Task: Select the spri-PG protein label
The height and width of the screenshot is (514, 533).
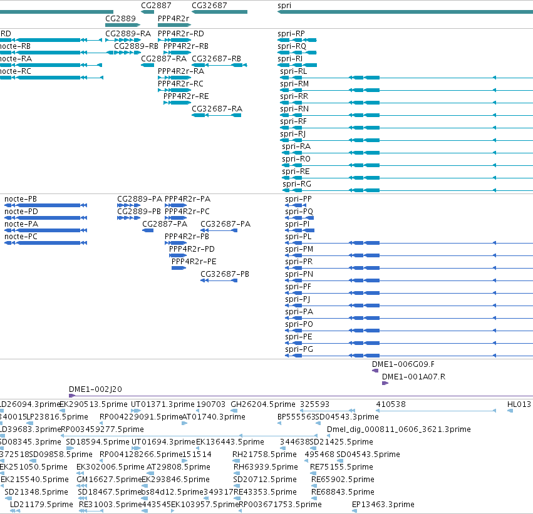Action: pyautogui.click(x=299, y=349)
